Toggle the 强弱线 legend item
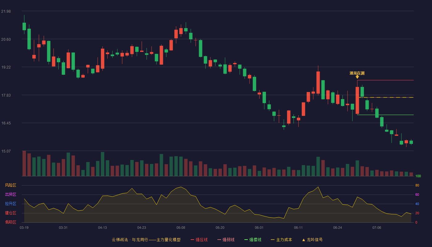432x247 pixels. (x=226, y=240)
